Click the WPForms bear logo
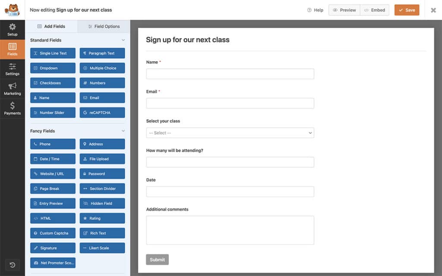This screenshot has height=276, width=442. click(x=12, y=10)
